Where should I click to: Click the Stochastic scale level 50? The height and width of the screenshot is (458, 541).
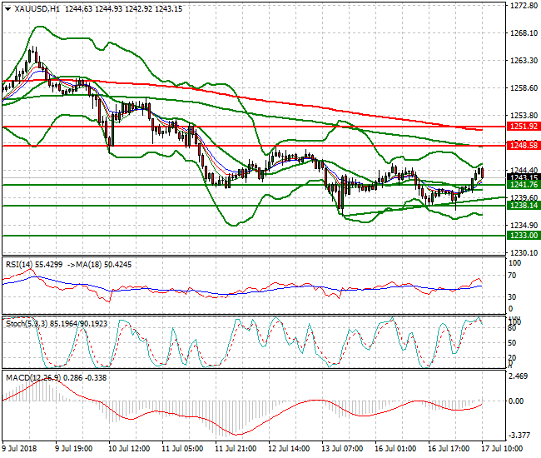[x=513, y=343]
